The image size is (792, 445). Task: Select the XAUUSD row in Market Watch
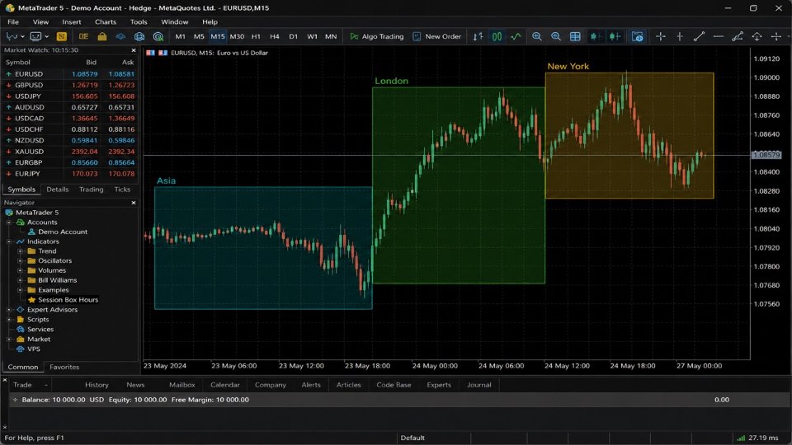[x=70, y=152]
